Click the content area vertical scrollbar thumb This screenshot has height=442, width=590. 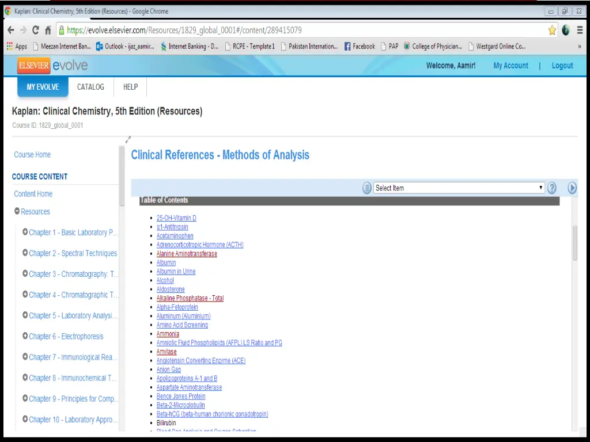point(574,243)
